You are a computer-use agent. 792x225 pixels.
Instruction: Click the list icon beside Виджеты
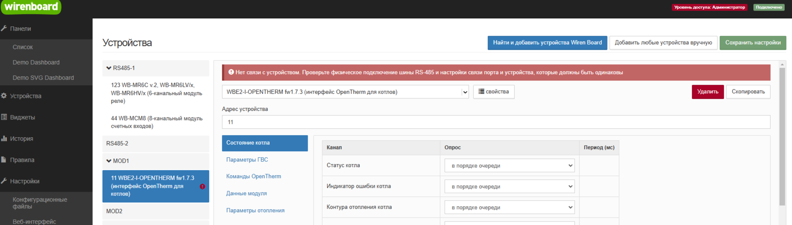click(x=4, y=117)
